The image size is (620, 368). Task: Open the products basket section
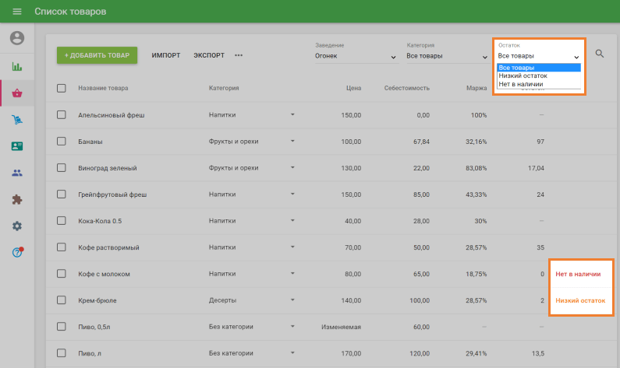coord(17,93)
